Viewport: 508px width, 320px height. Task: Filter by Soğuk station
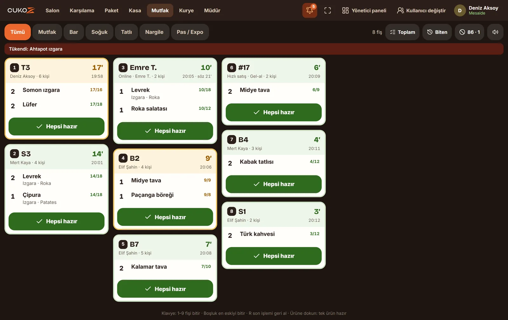point(99,32)
